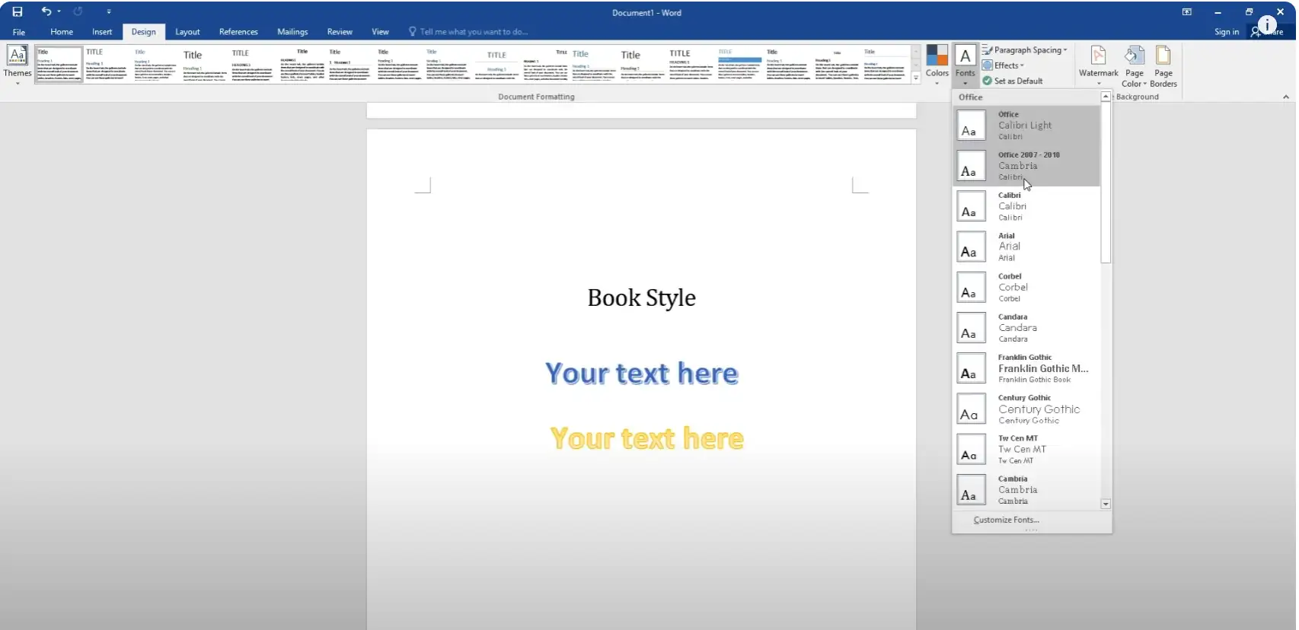The image size is (1299, 630).
Task: Open the References tab
Action: pyautogui.click(x=238, y=32)
